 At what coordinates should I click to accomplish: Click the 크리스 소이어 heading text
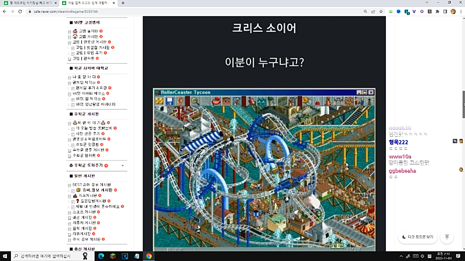[264, 28]
